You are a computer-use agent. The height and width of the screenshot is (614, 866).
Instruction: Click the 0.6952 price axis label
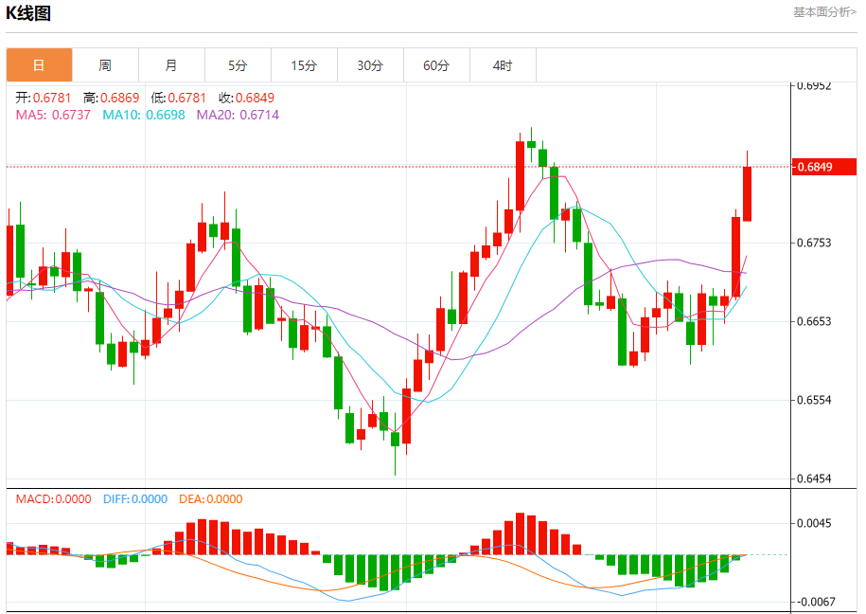tap(814, 85)
